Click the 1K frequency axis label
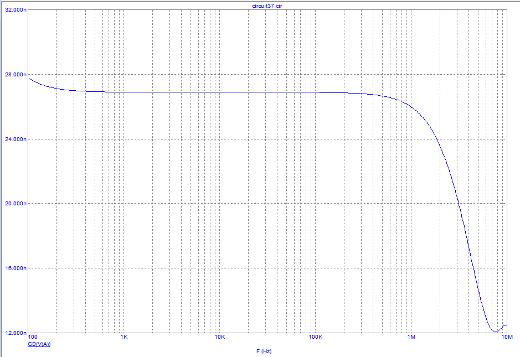The image size is (520, 357). [x=124, y=337]
